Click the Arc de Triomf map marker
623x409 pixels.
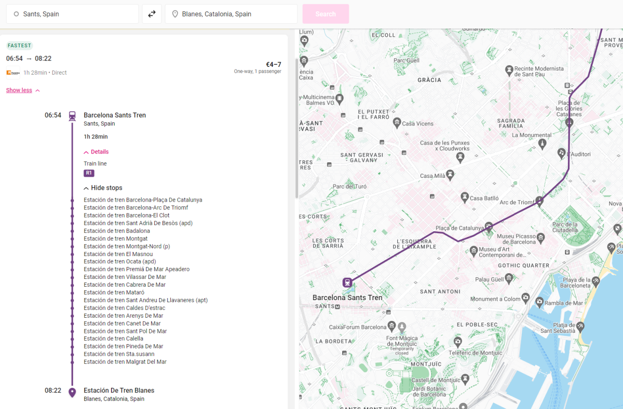[x=539, y=201]
